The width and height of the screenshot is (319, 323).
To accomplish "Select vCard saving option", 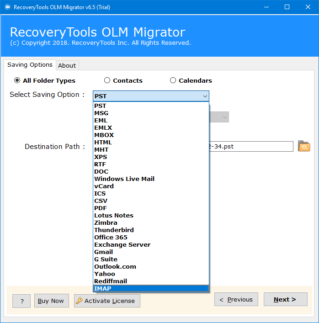I will [x=151, y=186].
